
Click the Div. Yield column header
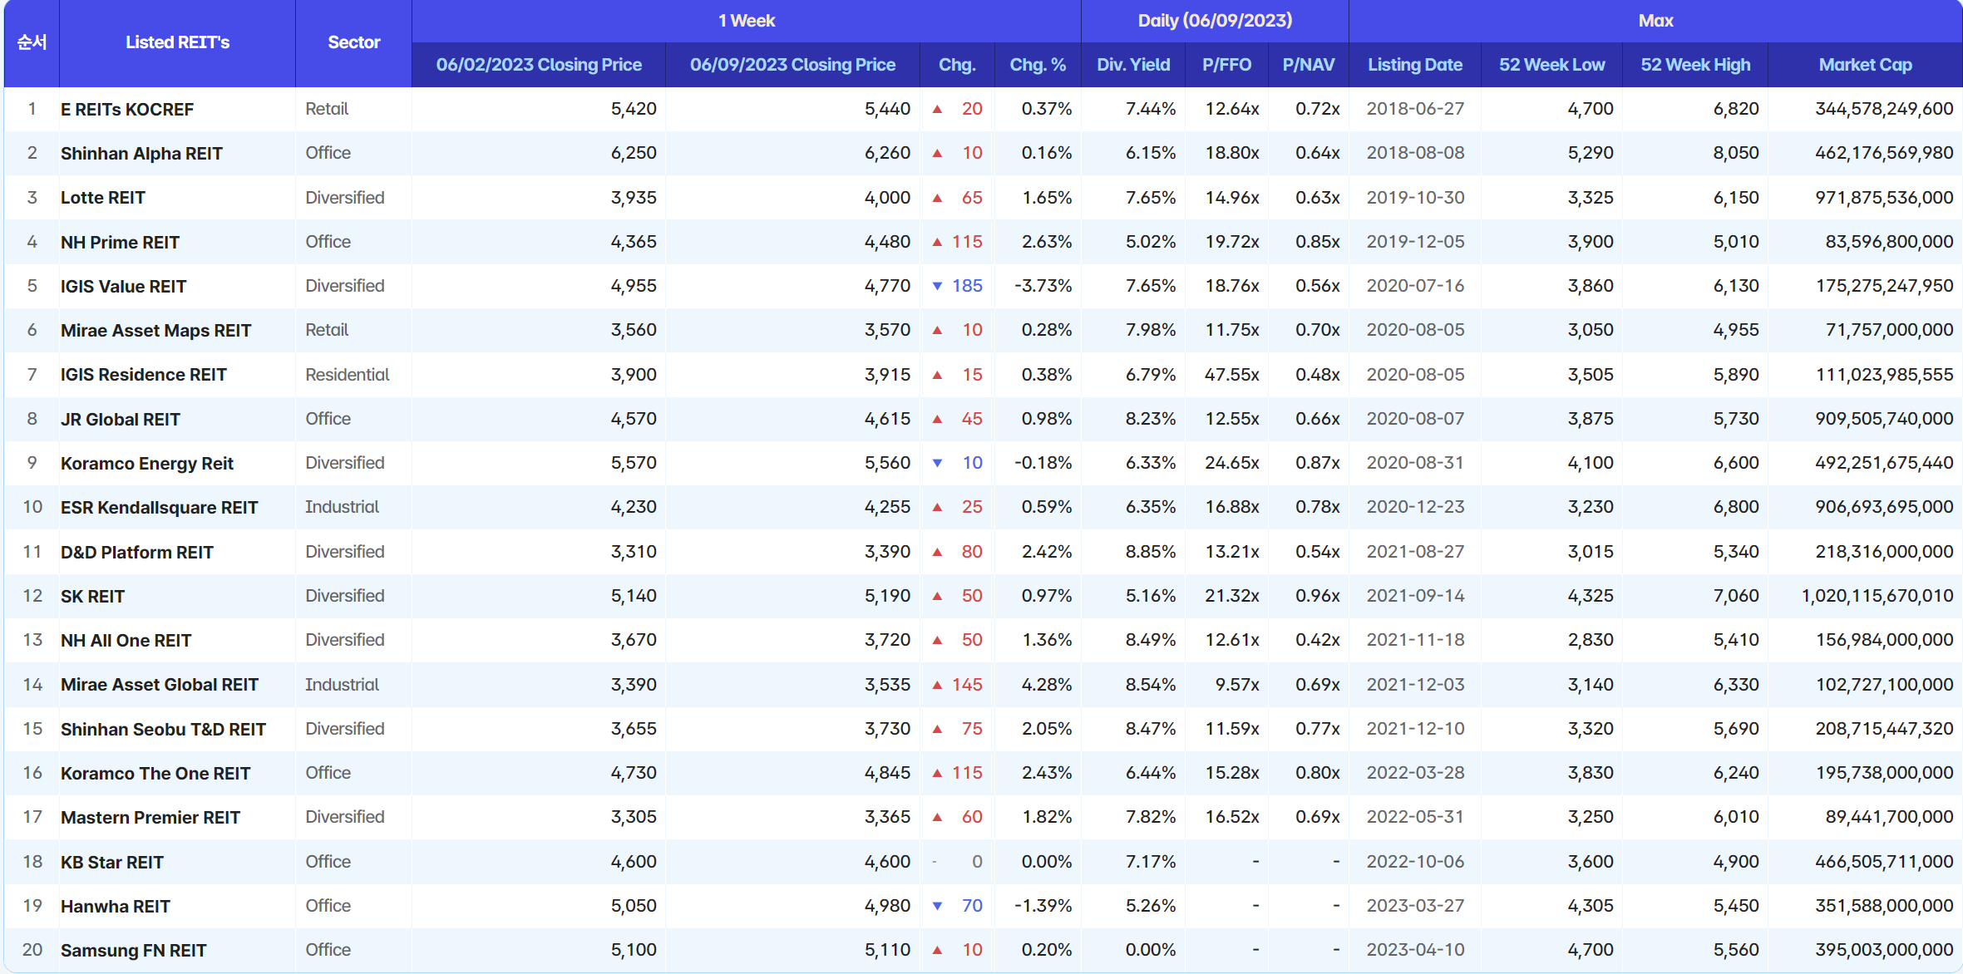(x=1133, y=65)
